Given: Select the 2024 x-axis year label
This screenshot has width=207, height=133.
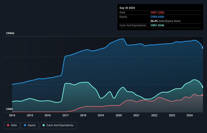Looking at the screenshot, I should (x=190, y=116).
